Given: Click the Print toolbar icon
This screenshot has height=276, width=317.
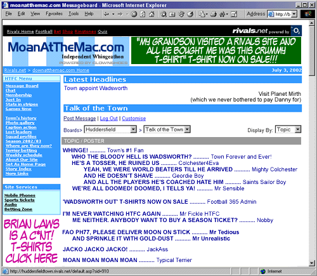Looking at the screenshot, I should click(214, 14).
